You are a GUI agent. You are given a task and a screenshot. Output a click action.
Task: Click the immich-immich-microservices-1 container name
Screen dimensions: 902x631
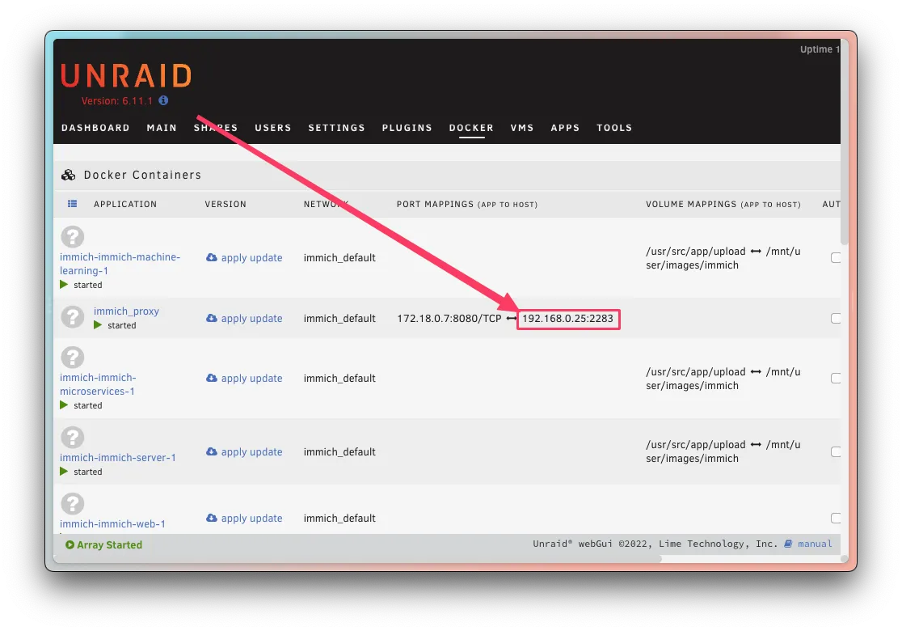[x=98, y=383]
